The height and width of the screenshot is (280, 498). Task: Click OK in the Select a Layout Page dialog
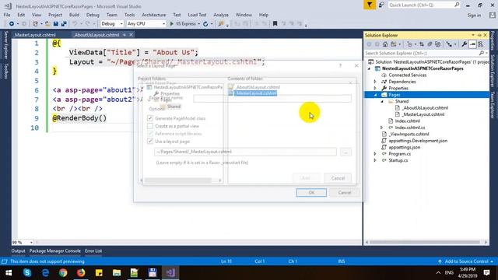tap(311, 192)
